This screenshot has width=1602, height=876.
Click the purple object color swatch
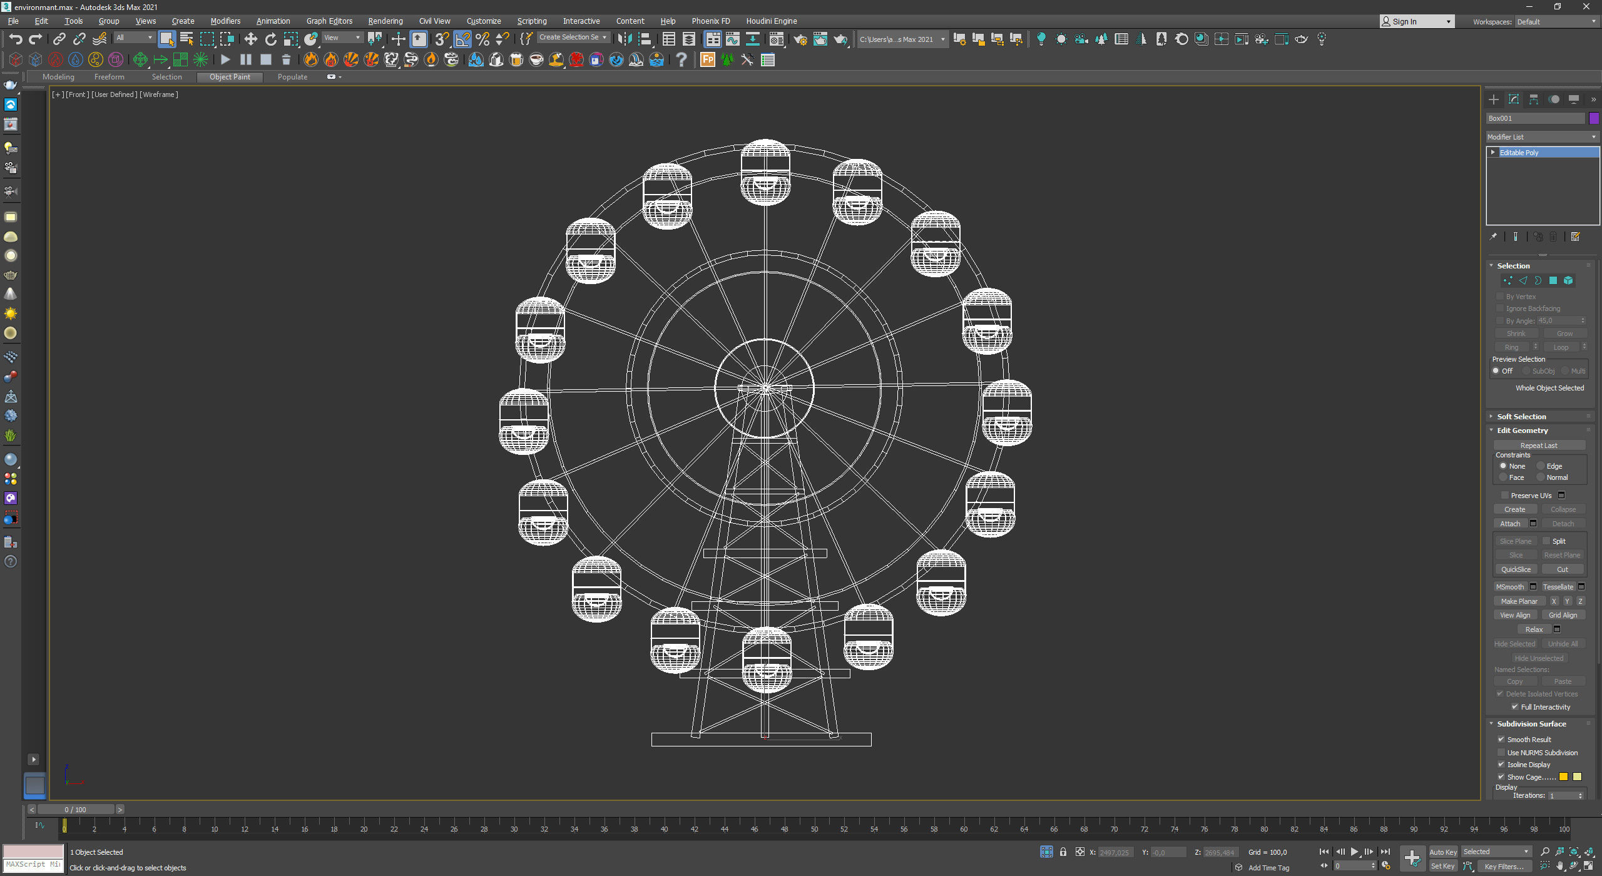[1594, 118]
